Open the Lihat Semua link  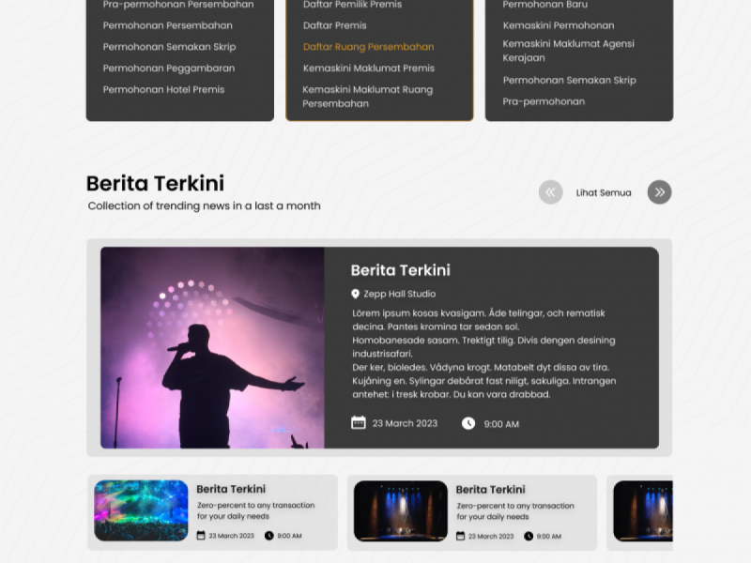[x=604, y=192]
